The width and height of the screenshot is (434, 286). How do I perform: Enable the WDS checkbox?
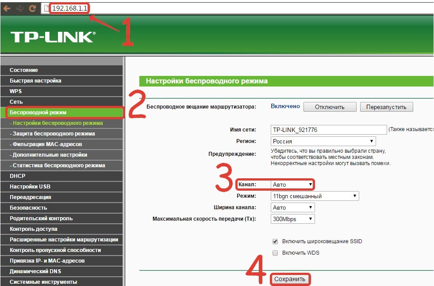275,253
